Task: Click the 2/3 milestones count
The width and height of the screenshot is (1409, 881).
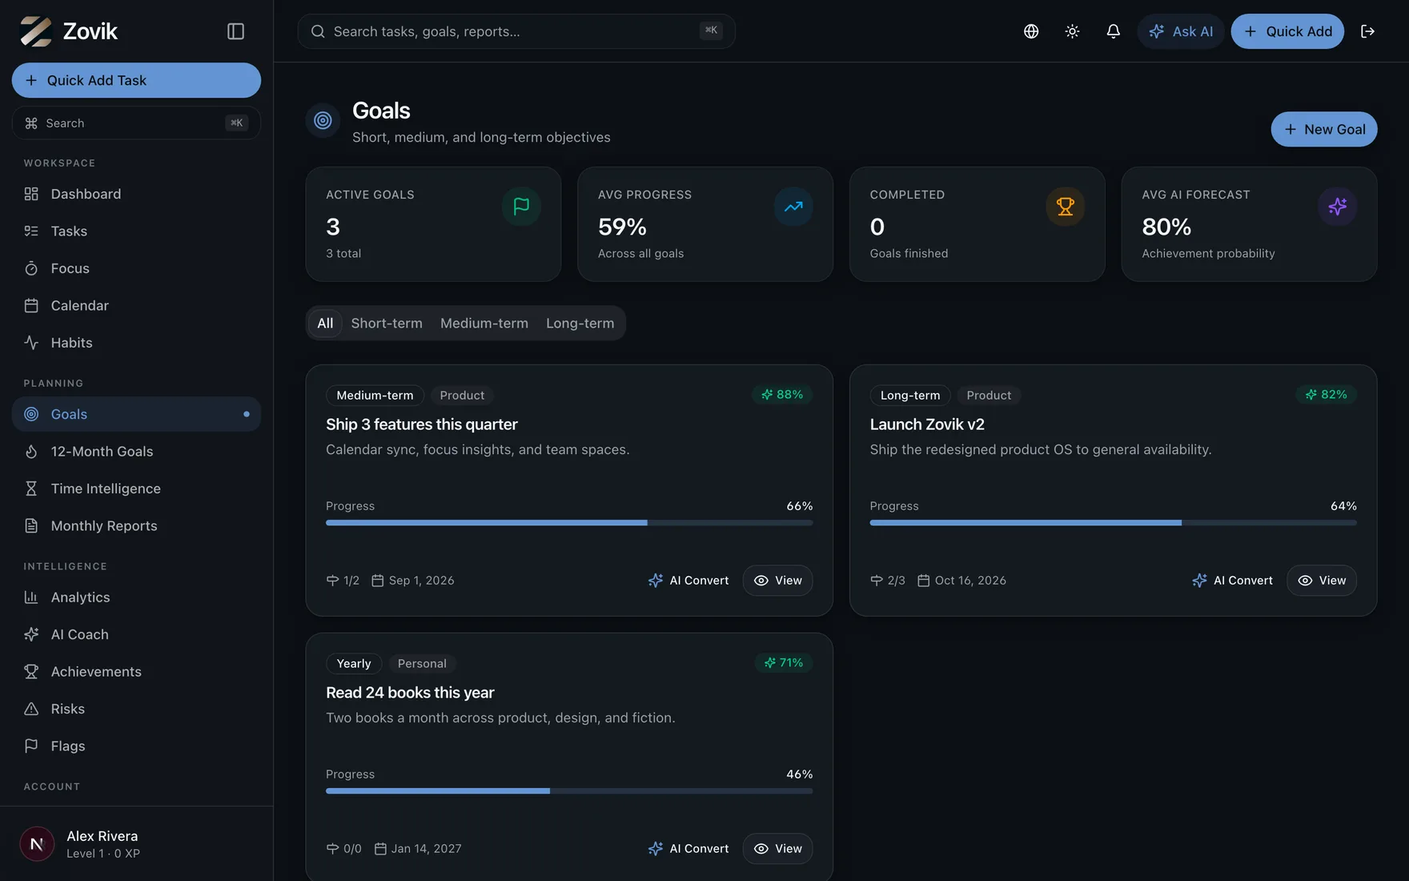Action: tap(888, 581)
